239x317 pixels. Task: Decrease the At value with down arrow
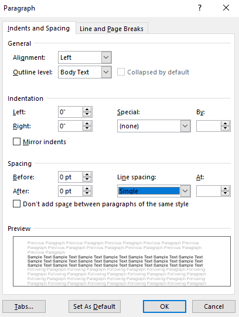(x=226, y=193)
